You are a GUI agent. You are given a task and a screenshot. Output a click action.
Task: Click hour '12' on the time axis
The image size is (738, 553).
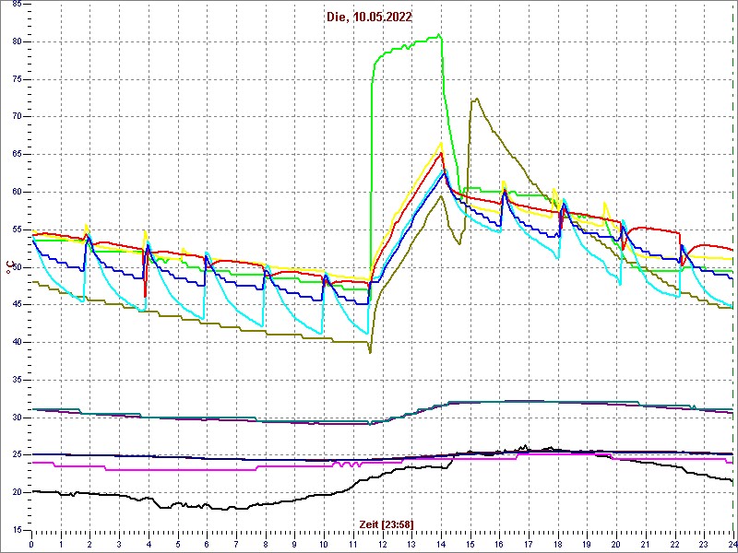(x=382, y=545)
